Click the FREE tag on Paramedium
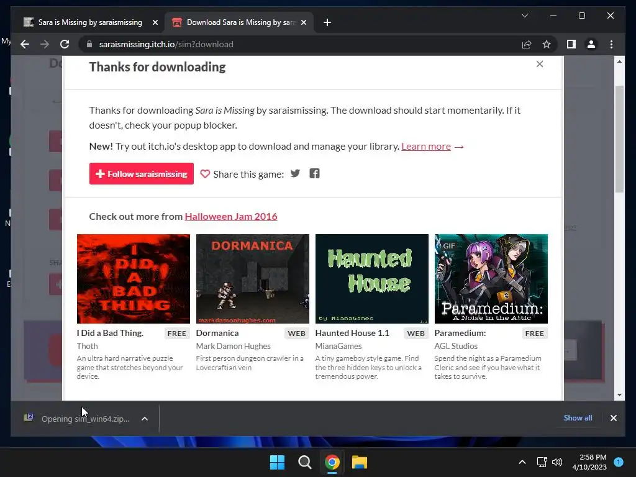 [535, 334]
